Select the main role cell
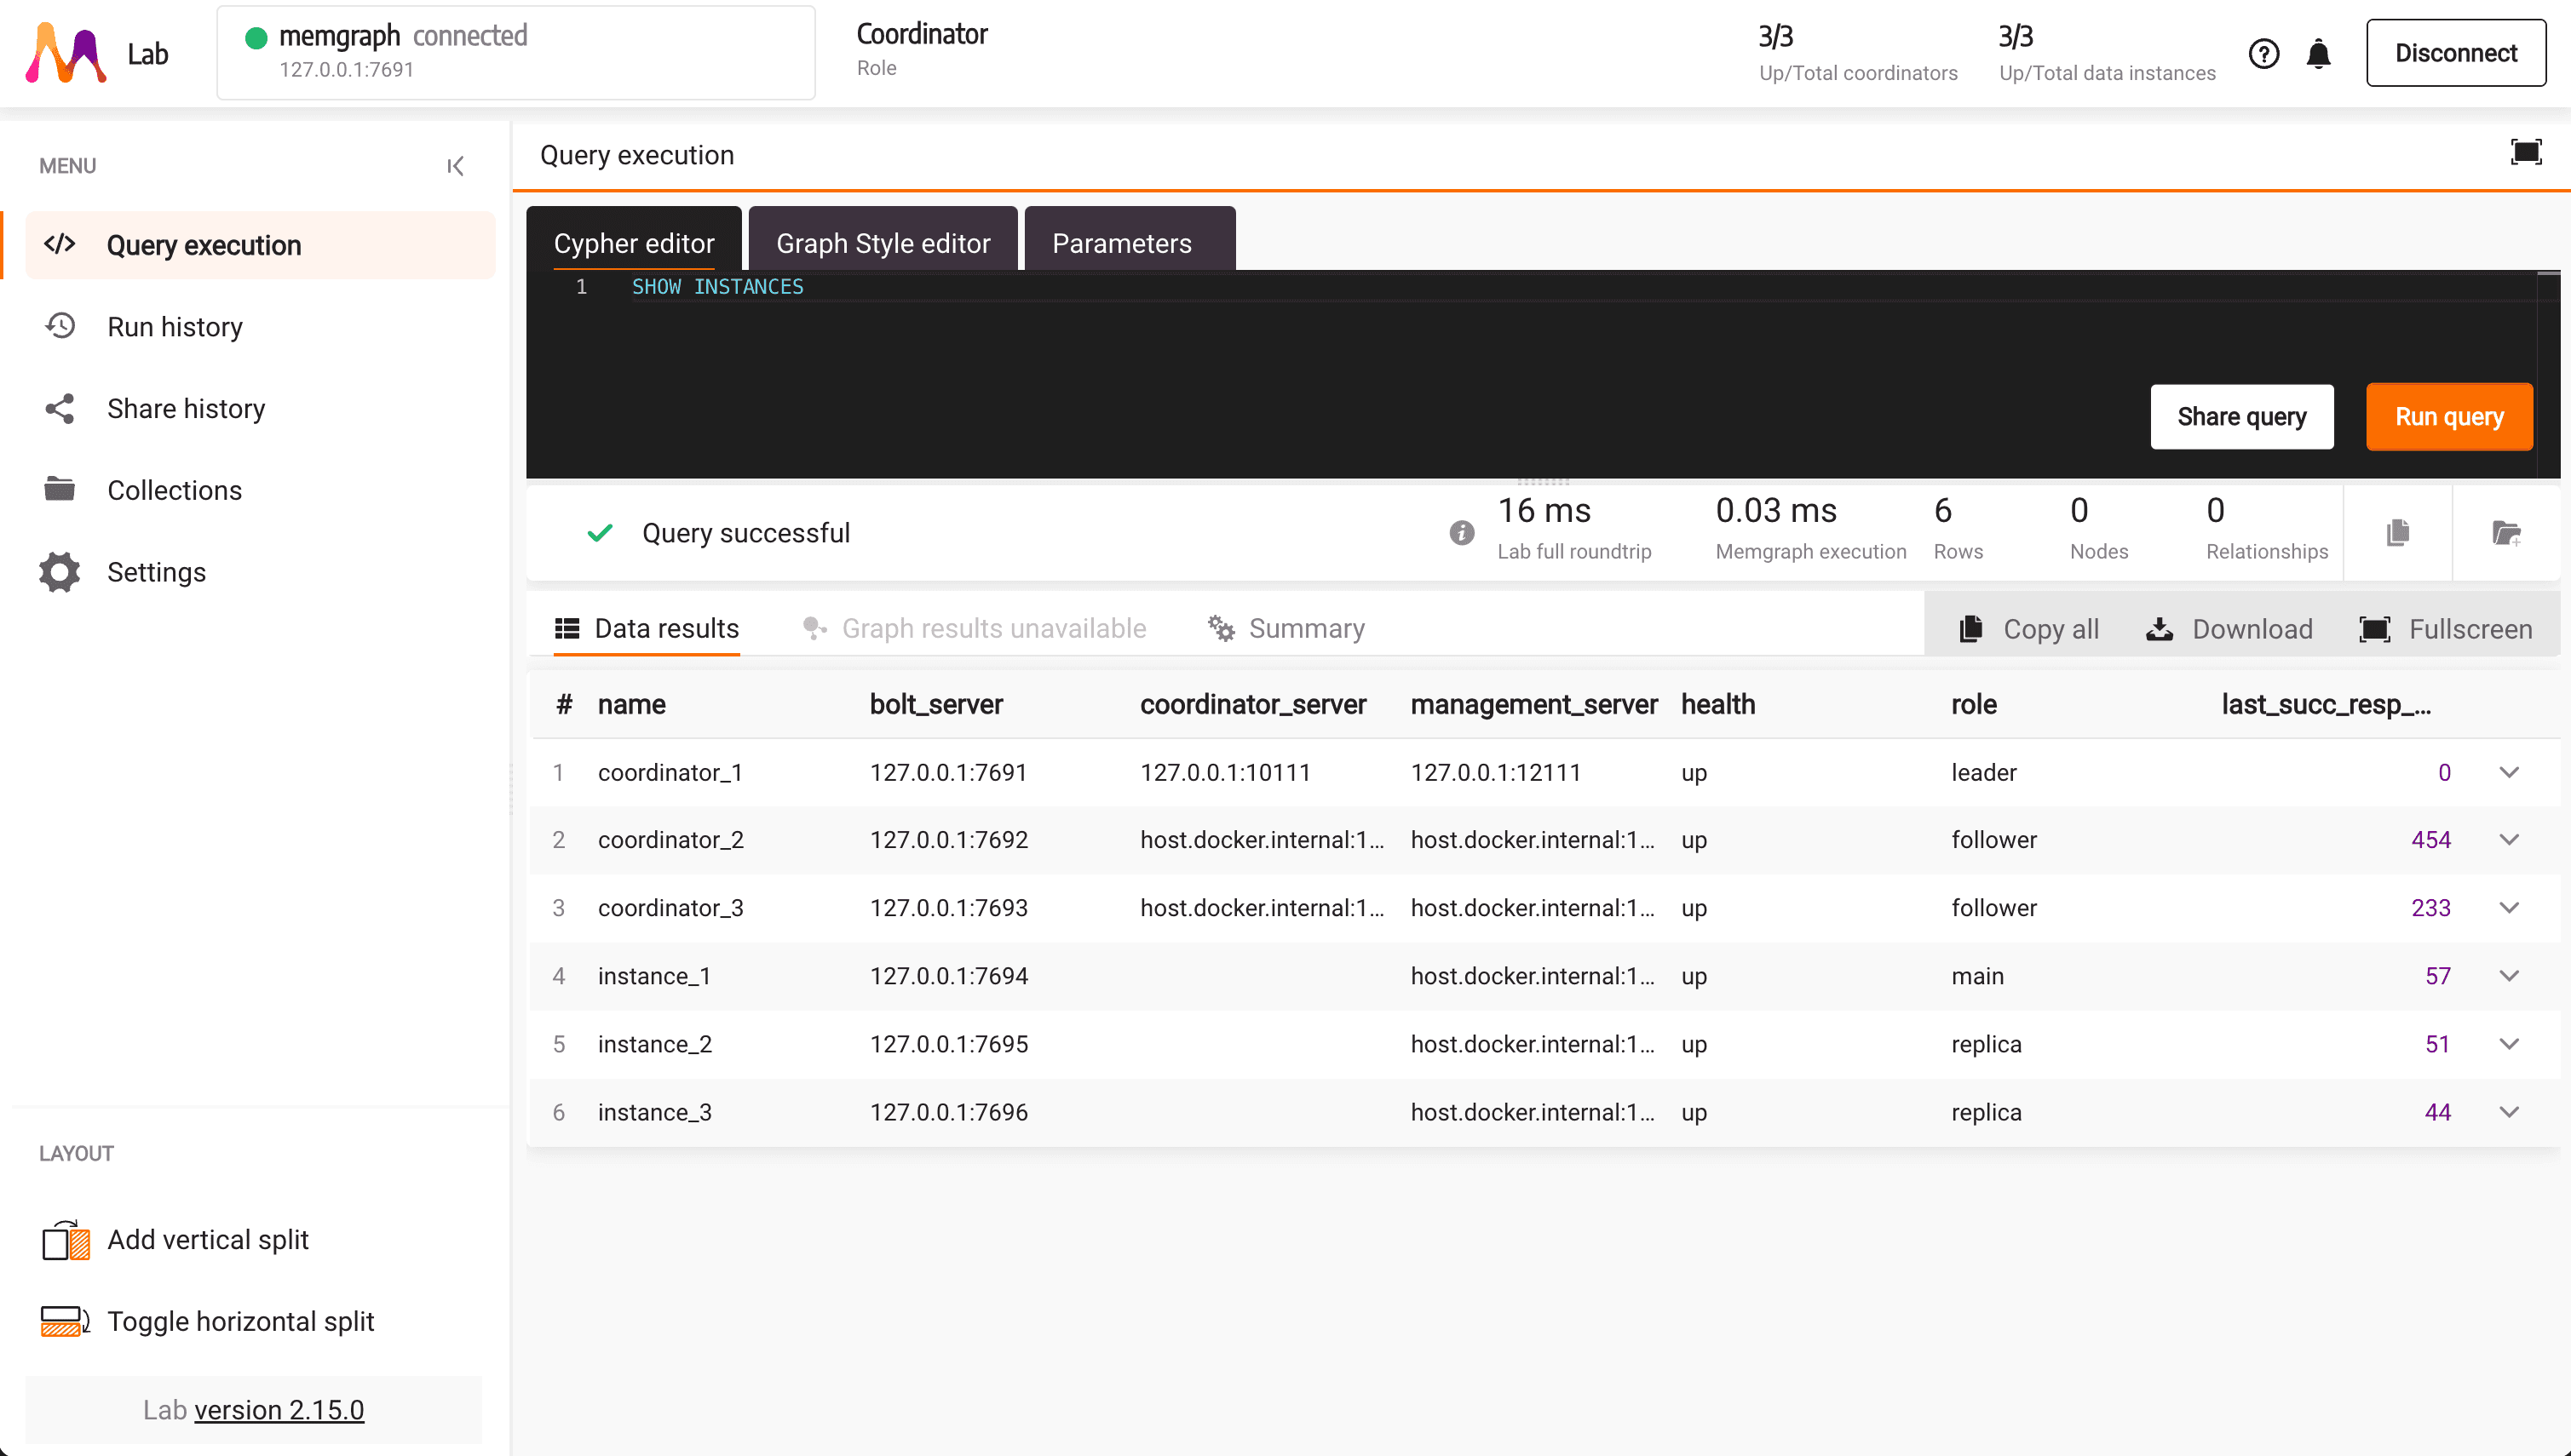The width and height of the screenshot is (2571, 1456). point(1976,976)
